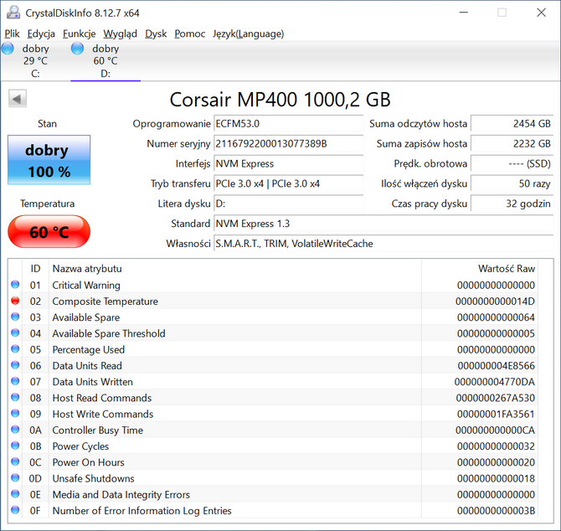Click the red 60 °C temperature button
The image size is (561, 531).
(x=49, y=231)
